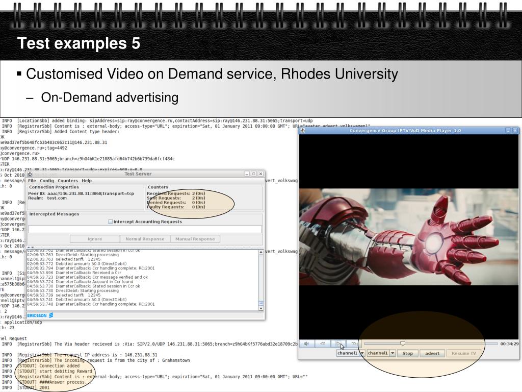The image size is (522, 392).
Task: Click the Ignore button in Test Server
Action: [x=95, y=239]
